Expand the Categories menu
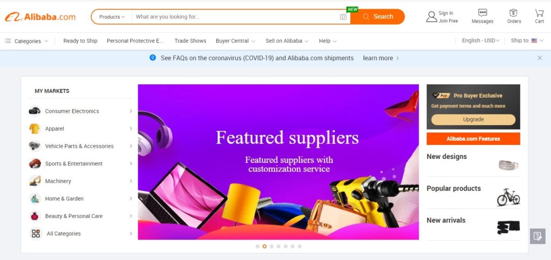 [26, 41]
